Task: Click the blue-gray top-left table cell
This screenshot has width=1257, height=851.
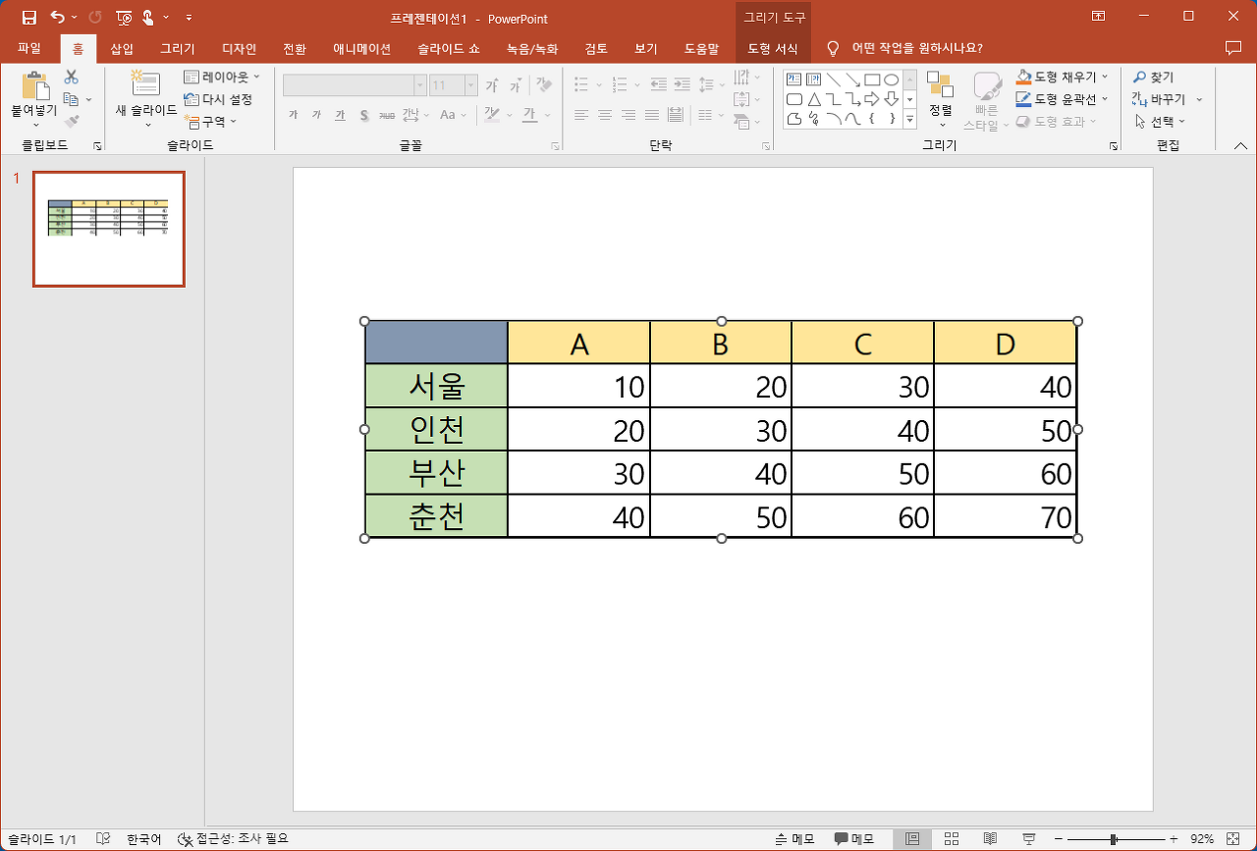Action: pyautogui.click(x=436, y=343)
